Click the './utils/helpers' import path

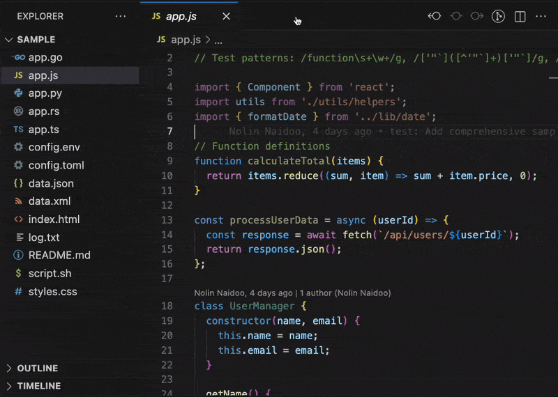(x=352, y=102)
